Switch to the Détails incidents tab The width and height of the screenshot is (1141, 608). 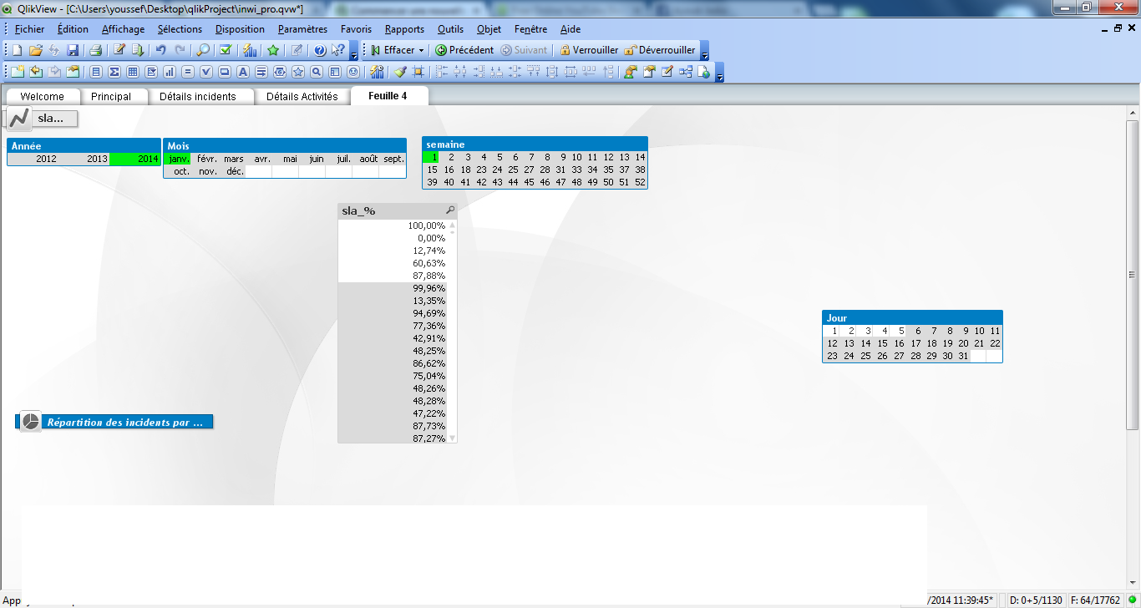pos(198,96)
